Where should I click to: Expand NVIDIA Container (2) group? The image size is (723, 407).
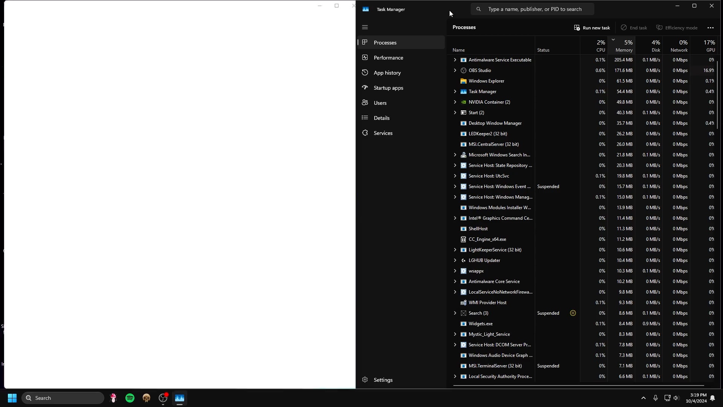[455, 102]
